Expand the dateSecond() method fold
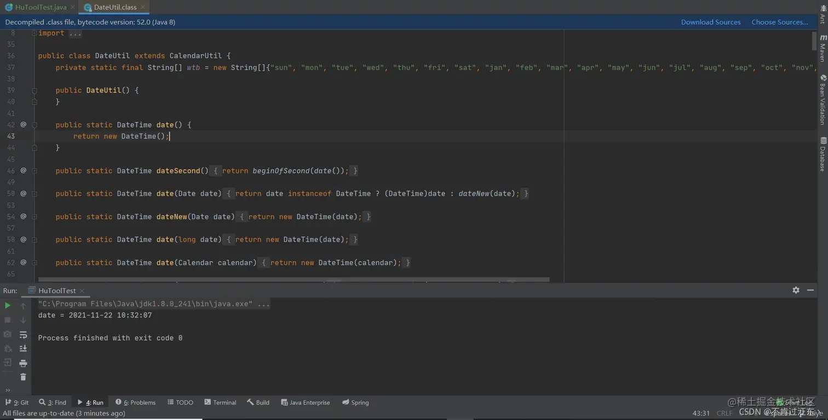This screenshot has height=420, width=828. point(34,171)
